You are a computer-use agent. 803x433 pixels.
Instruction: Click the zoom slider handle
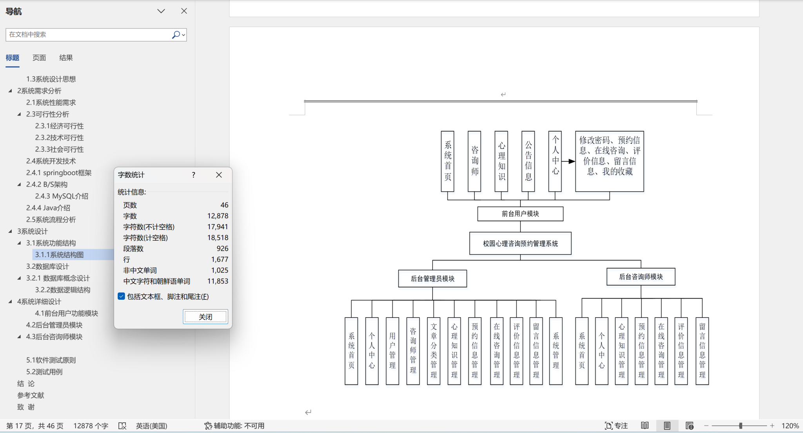pyautogui.click(x=740, y=426)
